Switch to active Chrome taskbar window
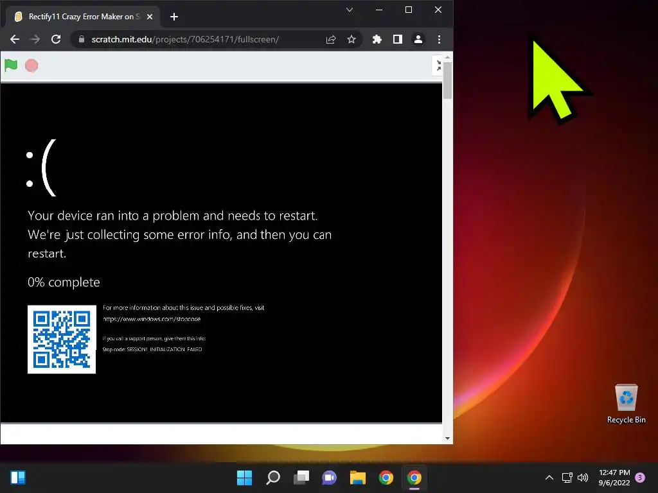The image size is (658, 493). click(x=414, y=478)
